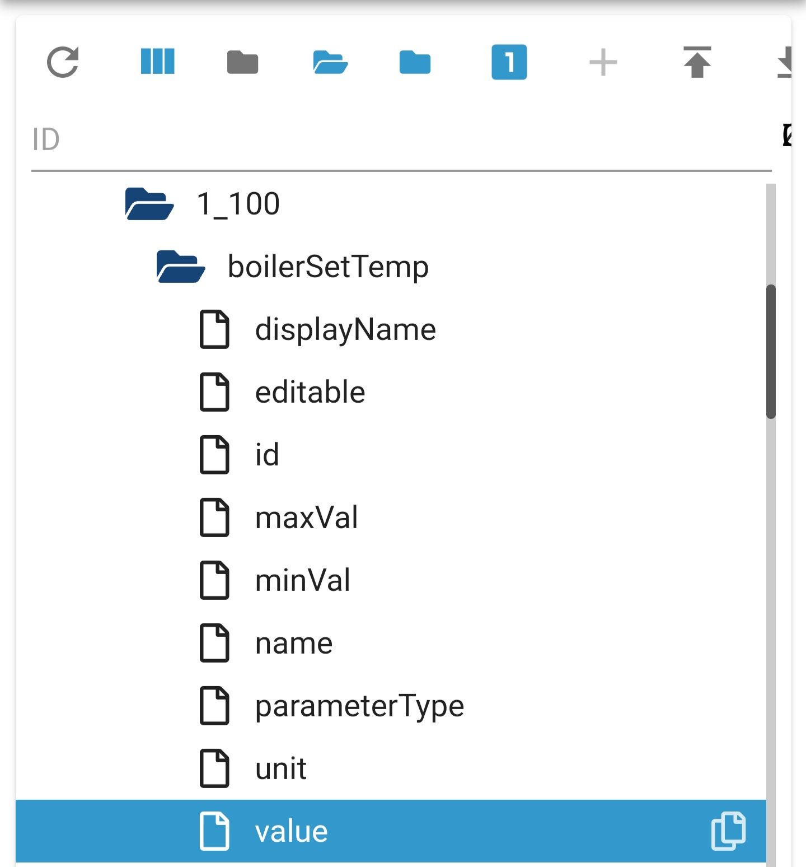Click the plus add object icon
The height and width of the screenshot is (867, 806).
(x=603, y=62)
